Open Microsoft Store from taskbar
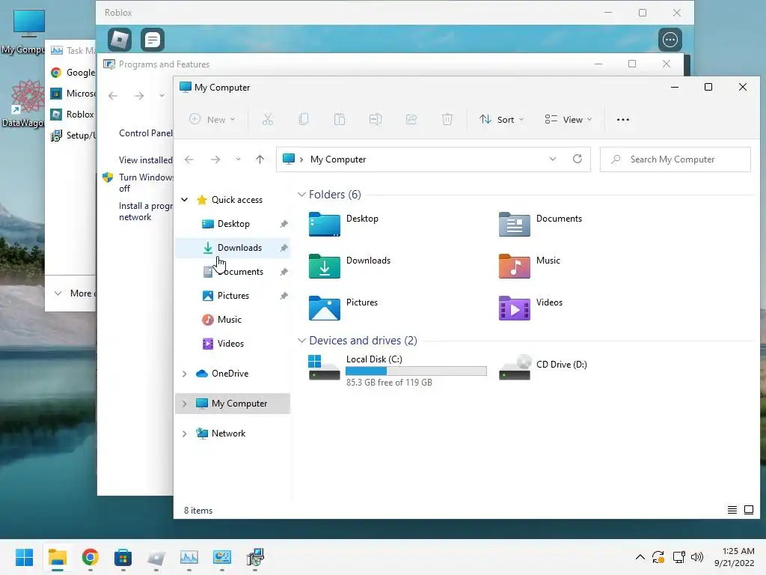The height and width of the screenshot is (575, 766). tap(123, 557)
